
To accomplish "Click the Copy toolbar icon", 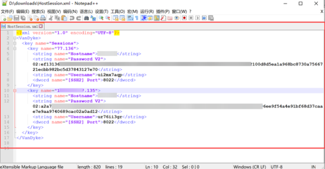I will (x=57, y=18).
